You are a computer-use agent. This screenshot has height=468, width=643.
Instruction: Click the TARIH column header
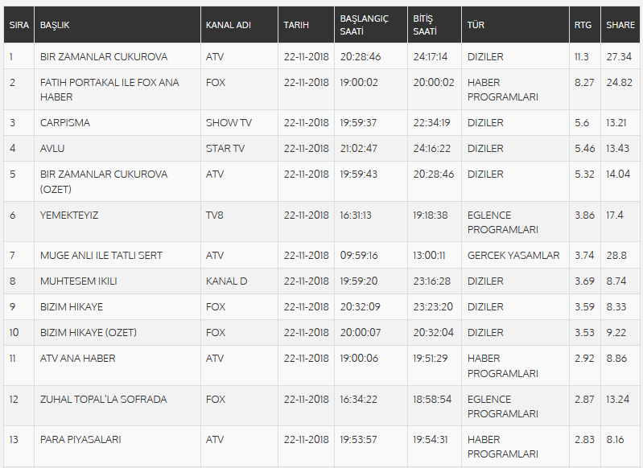[296, 25]
